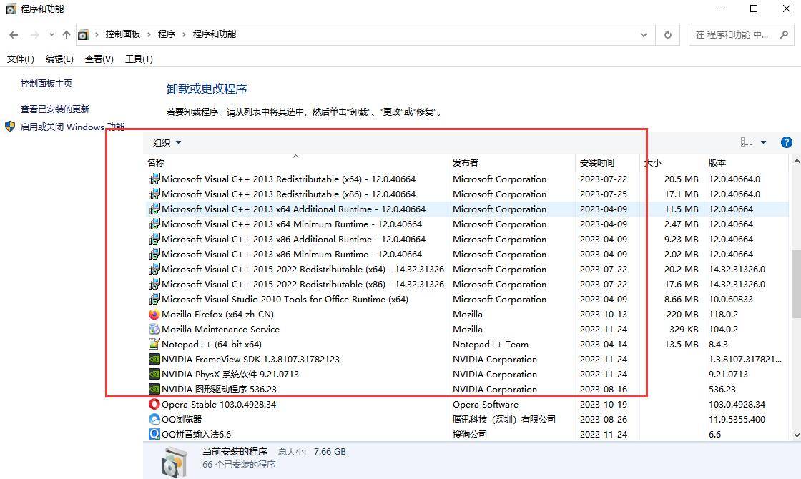The image size is (801, 479).
Task: Click publisher 搜狗公司
Action: click(470, 434)
